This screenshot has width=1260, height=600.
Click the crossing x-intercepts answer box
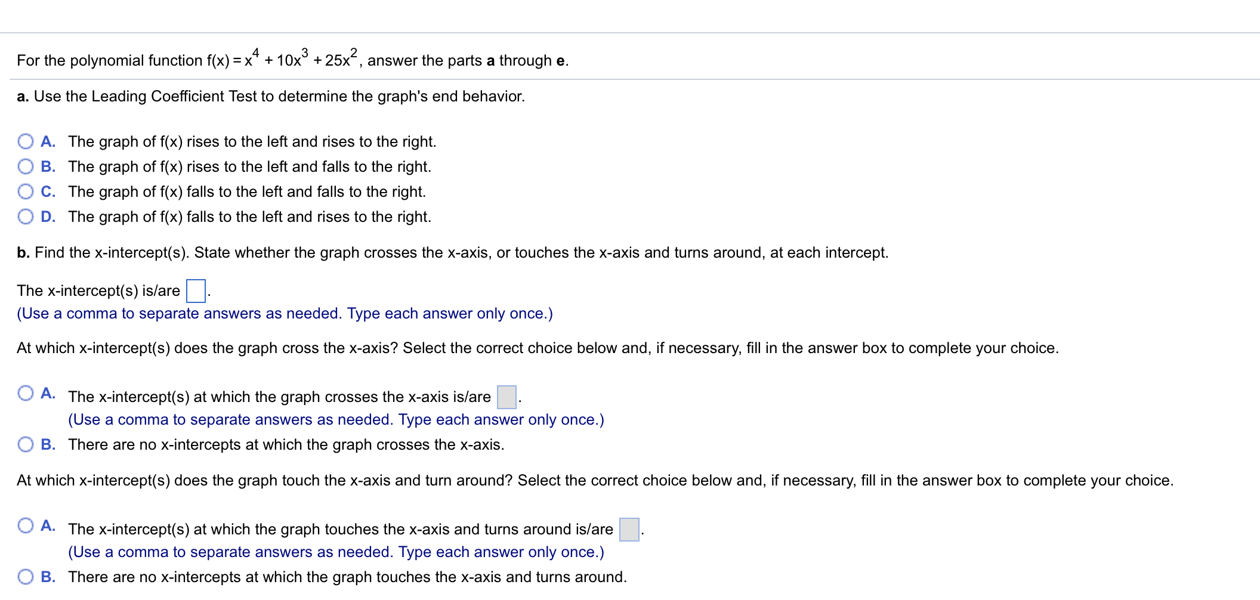tap(505, 396)
